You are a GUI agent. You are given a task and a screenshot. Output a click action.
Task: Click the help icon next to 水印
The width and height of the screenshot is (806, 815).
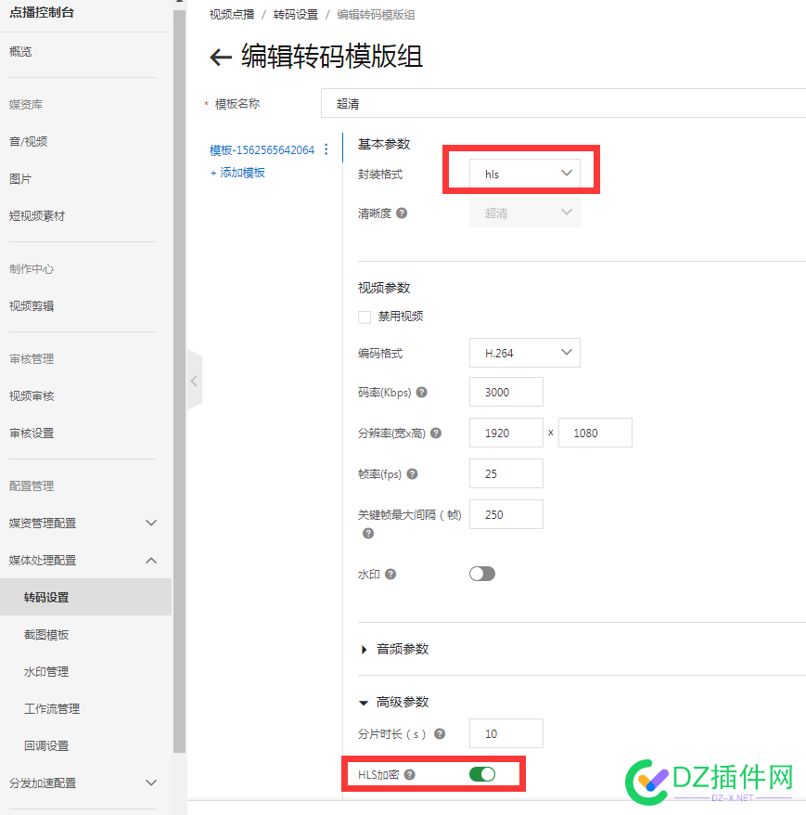[x=390, y=575]
